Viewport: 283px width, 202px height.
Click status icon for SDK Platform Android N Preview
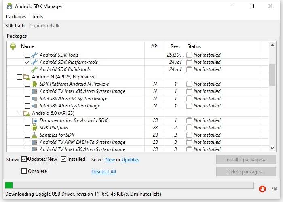tap(189, 84)
